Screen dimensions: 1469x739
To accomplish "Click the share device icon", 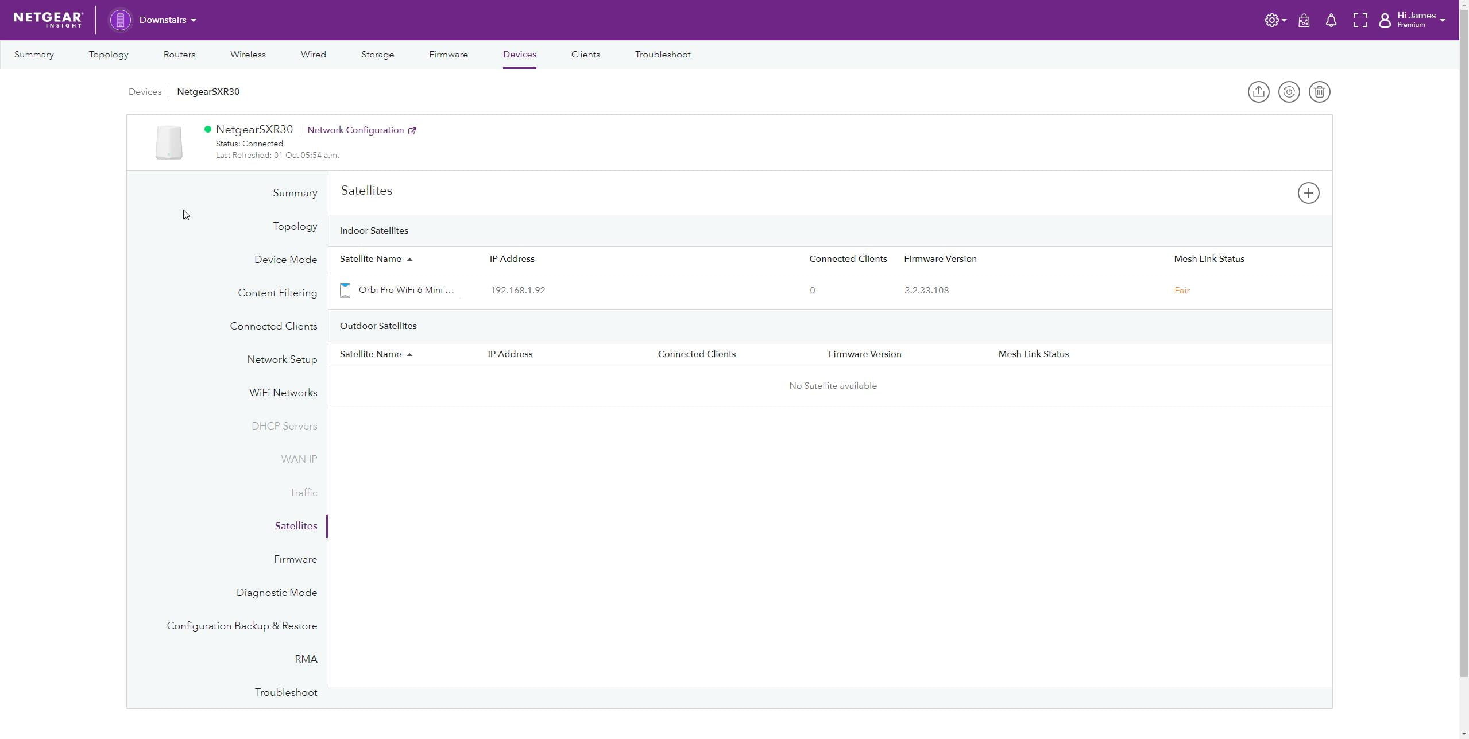I will tap(1258, 92).
